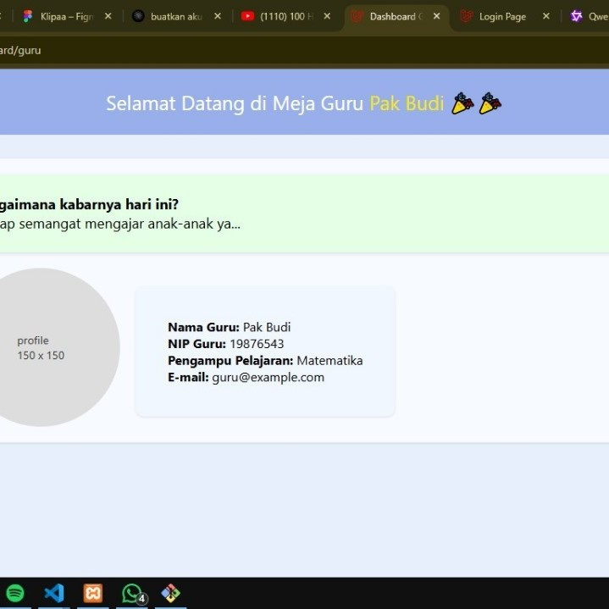Launch XAMPP from the taskbar
Image resolution: width=609 pixels, height=609 pixels.
coord(93,593)
